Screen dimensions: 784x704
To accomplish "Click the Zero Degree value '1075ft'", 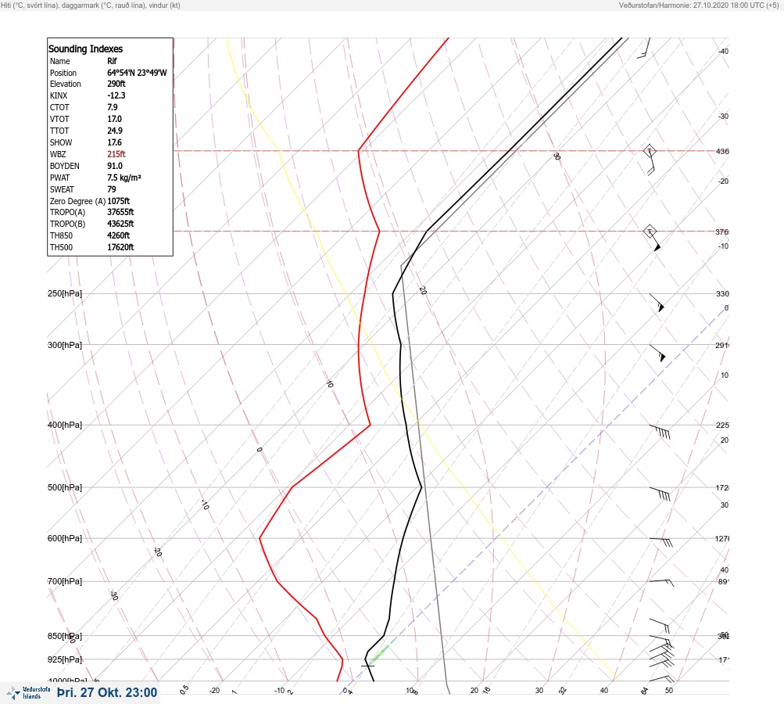I will [119, 201].
